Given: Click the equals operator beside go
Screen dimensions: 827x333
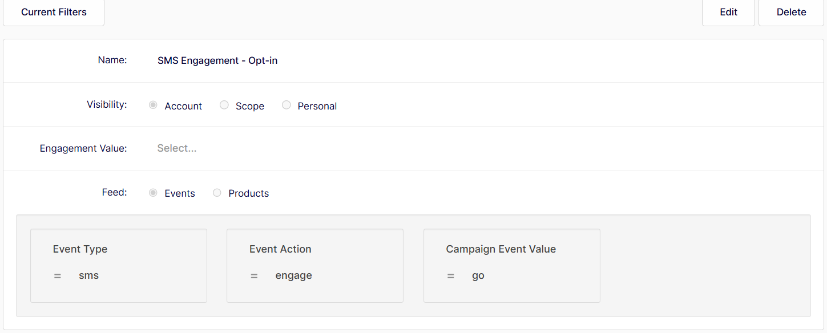Looking at the screenshot, I should [451, 276].
